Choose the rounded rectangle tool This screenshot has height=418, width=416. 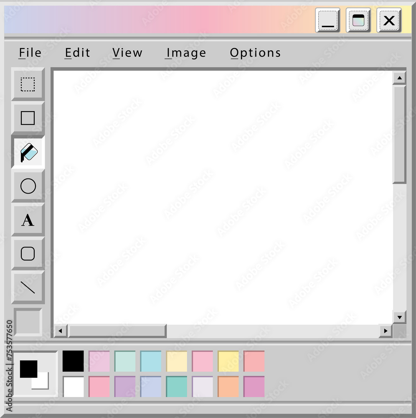(x=28, y=254)
